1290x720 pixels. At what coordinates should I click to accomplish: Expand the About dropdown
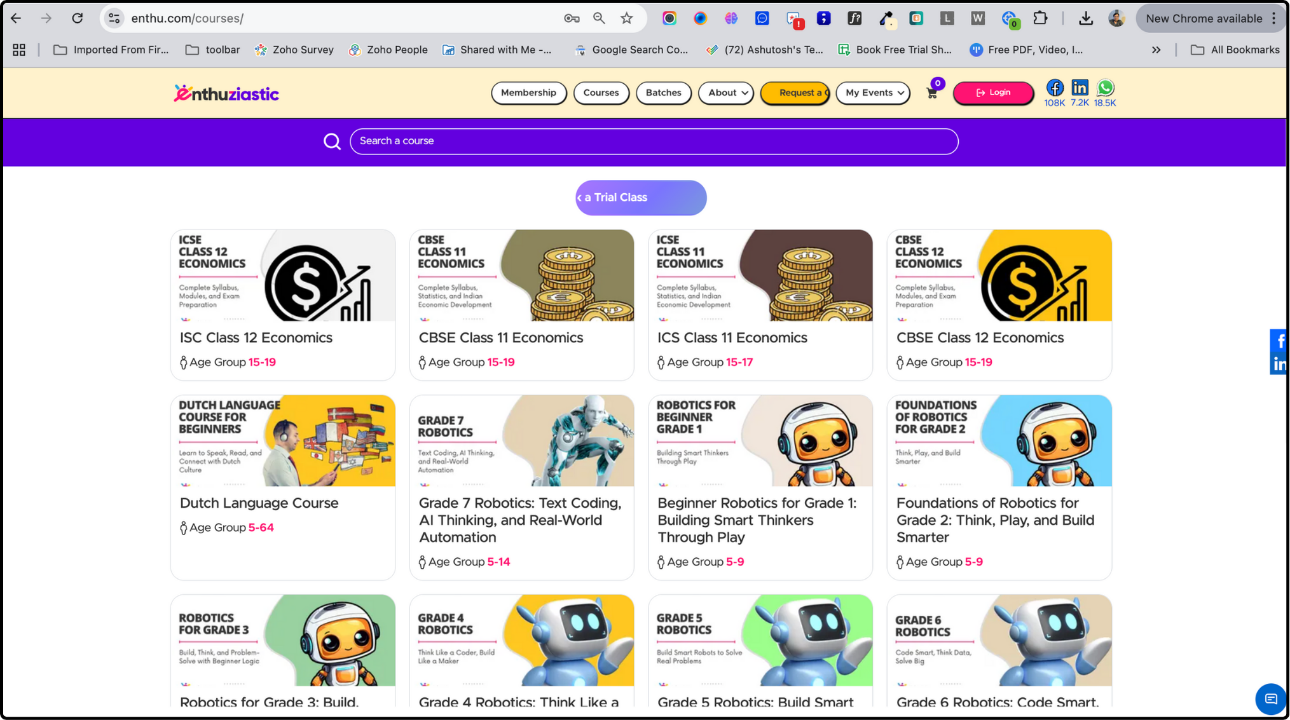pyautogui.click(x=727, y=93)
